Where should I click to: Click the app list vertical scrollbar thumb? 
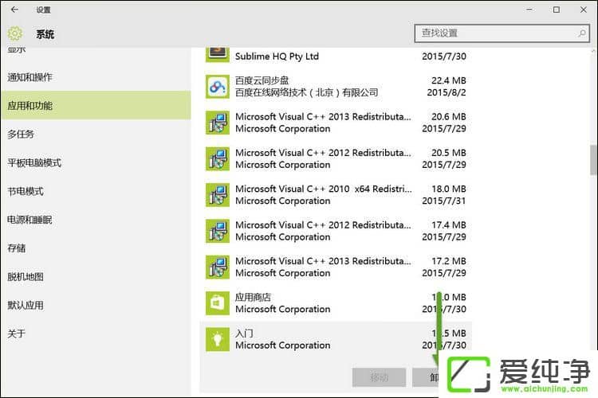coord(593,160)
